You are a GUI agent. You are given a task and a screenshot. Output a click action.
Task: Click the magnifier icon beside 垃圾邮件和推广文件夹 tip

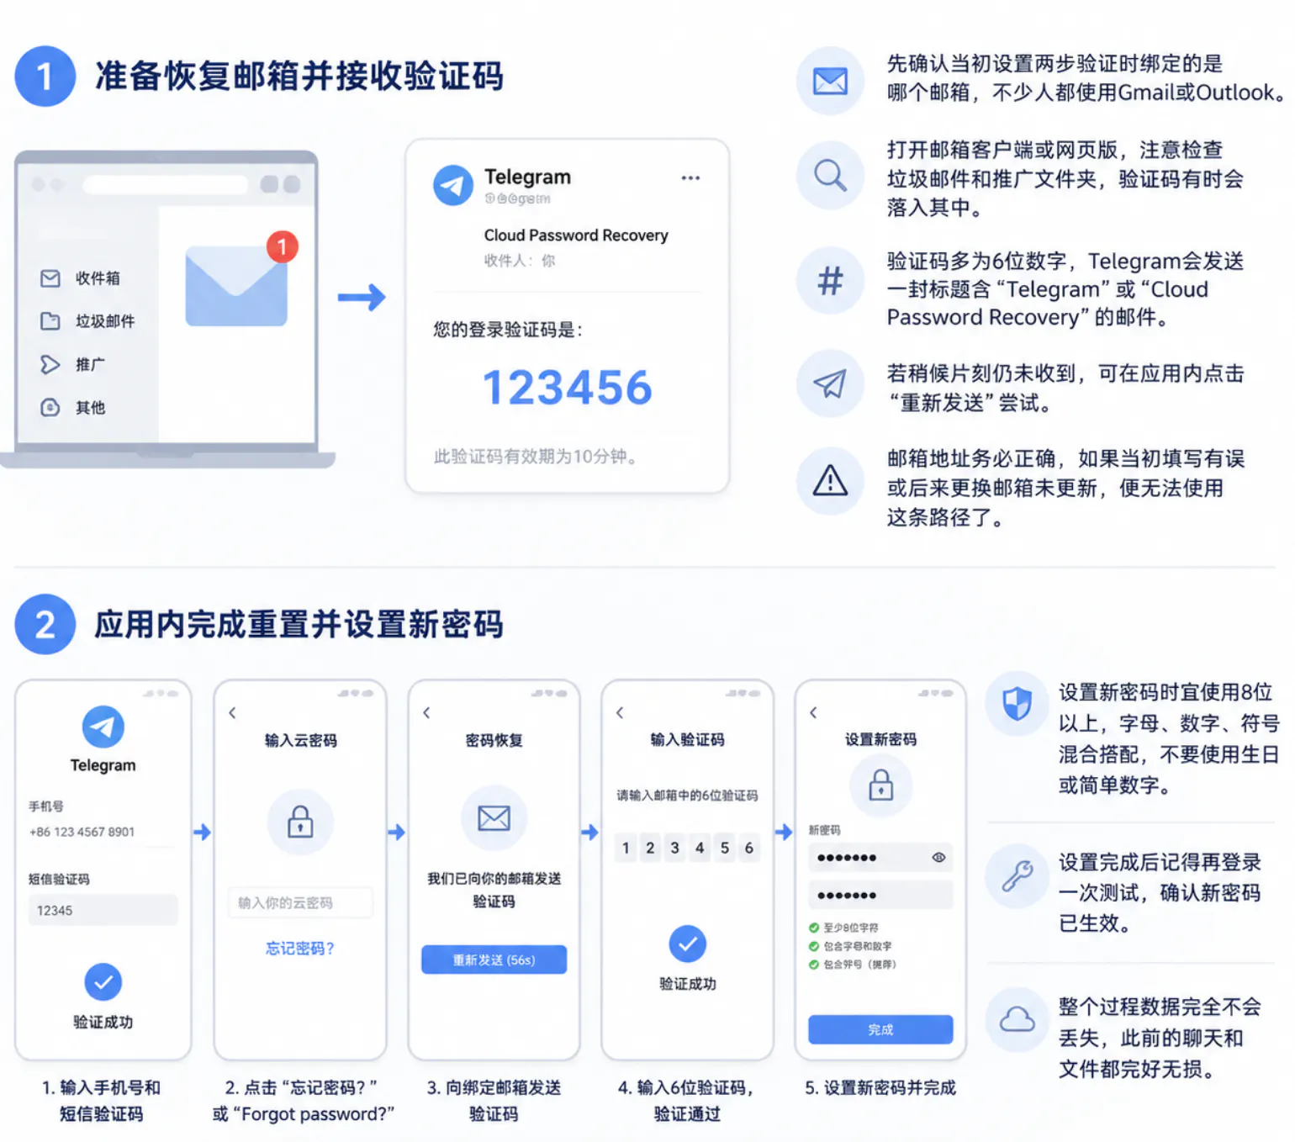[830, 176]
